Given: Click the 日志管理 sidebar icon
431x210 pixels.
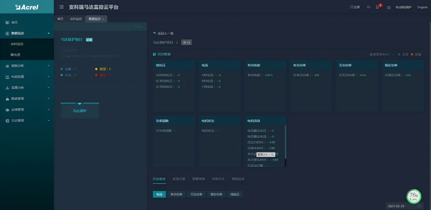Looking at the screenshot, I should pos(8,120).
